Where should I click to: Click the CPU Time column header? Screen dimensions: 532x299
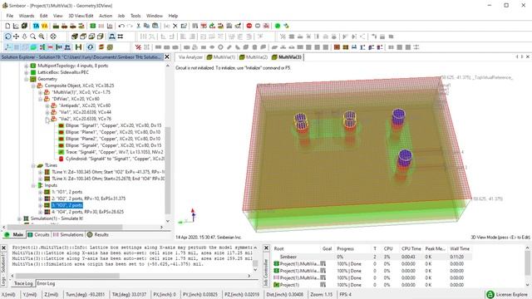coord(411,248)
